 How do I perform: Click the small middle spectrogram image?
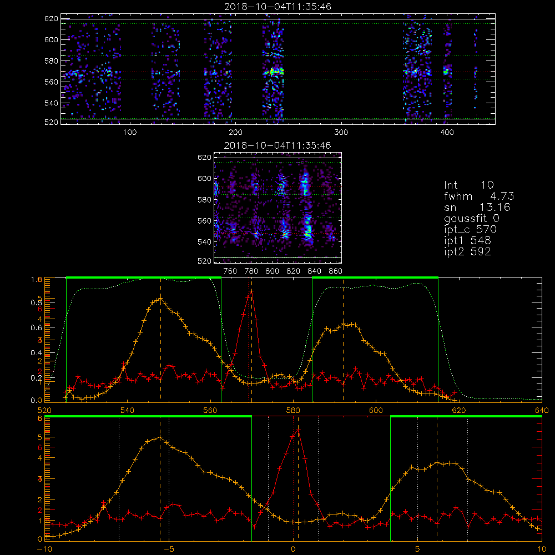coord(278,208)
